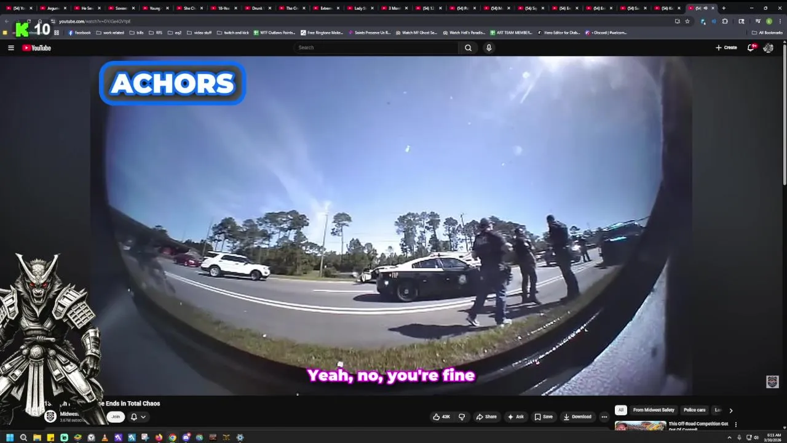Join the channel membership
787x443 pixels.
click(116, 417)
